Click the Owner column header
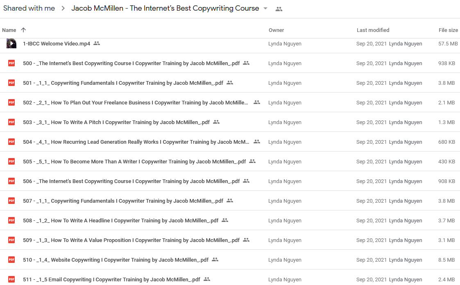This screenshot has width=460, height=285. pos(276,30)
